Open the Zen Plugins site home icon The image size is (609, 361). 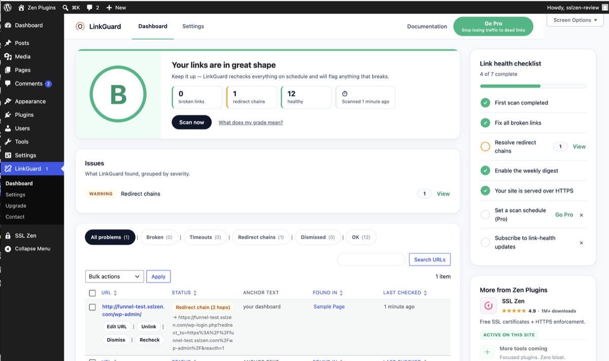coord(21,8)
